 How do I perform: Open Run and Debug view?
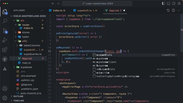[5, 40]
